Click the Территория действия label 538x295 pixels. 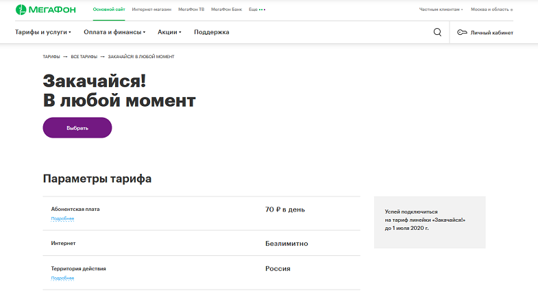pyautogui.click(x=78, y=268)
